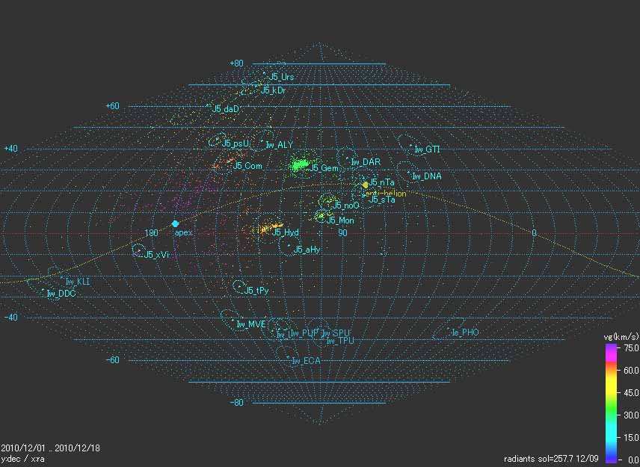Select the J5_Mon shower label
This screenshot has height=467, width=640.
(x=340, y=220)
